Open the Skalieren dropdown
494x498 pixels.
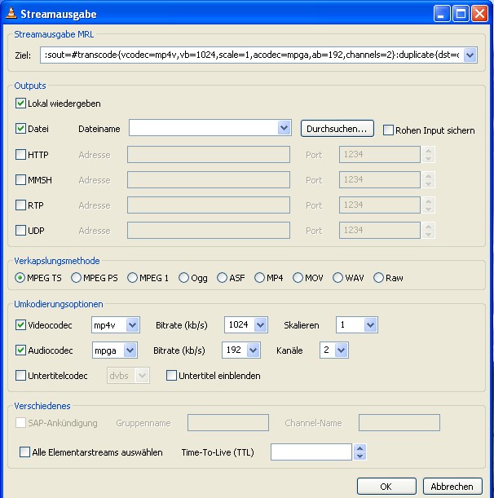point(370,325)
